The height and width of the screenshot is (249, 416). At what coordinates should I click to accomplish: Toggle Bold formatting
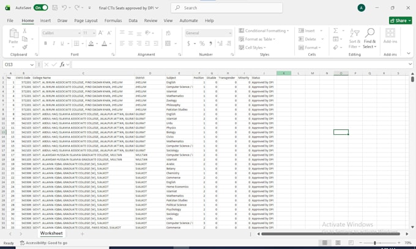45,43
